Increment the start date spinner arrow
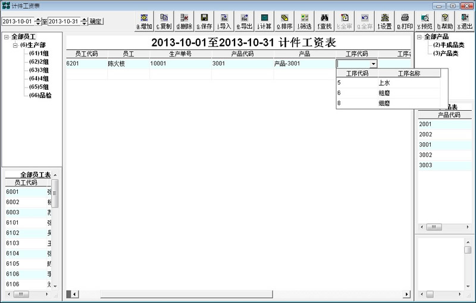 click(39, 19)
